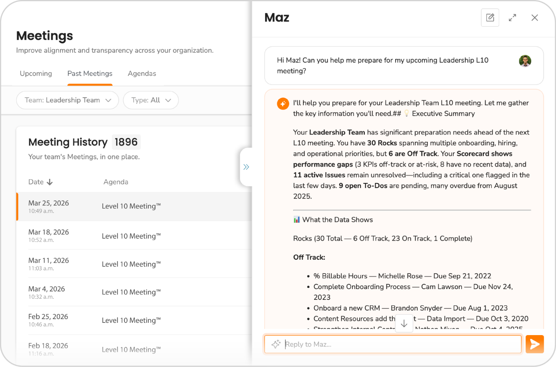The image size is (556, 367).
Task: Click Maz's orange sparkle avatar badge
Action: (x=283, y=104)
